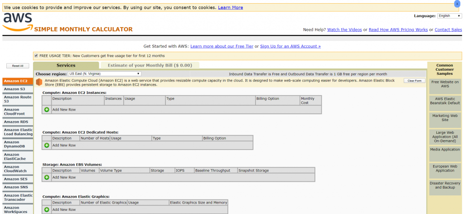This screenshot has height=214, width=464.
Task: Open Estimate of your Monthly Bill tab
Action: pos(150,65)
